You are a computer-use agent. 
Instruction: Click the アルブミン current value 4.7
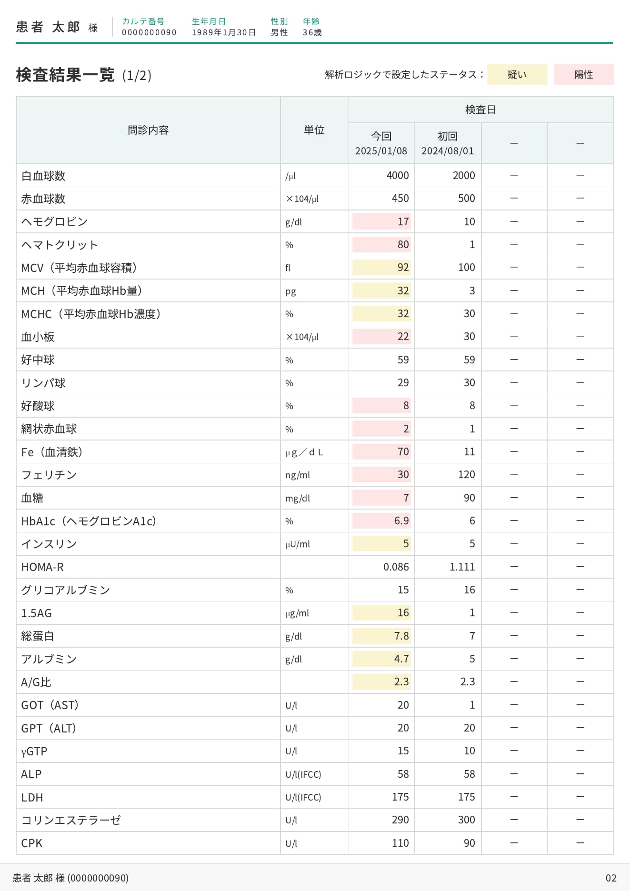coord(381,659)
